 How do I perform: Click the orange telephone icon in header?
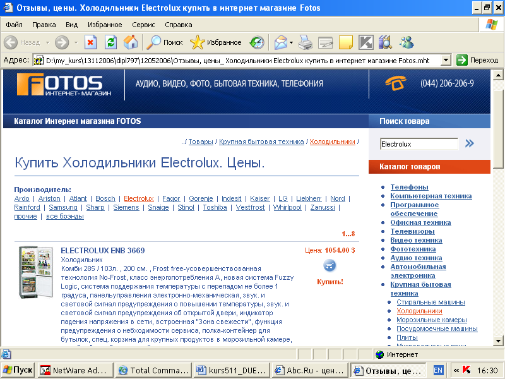[396, 83]
